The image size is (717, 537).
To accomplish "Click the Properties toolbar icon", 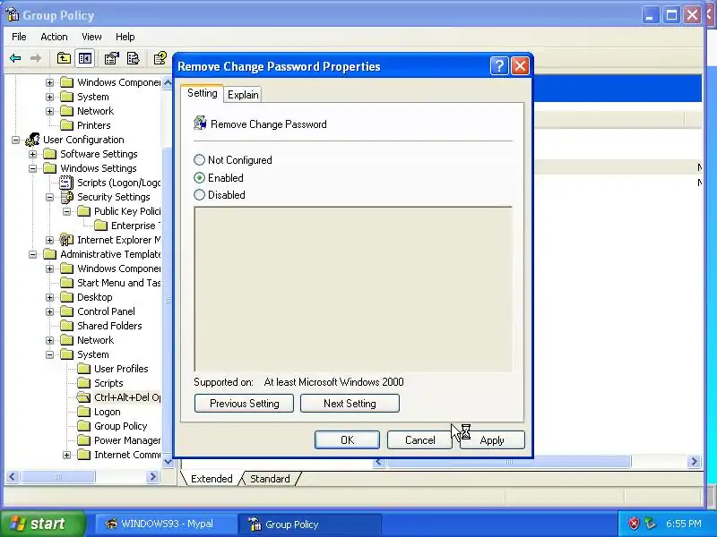I will 111,58.
